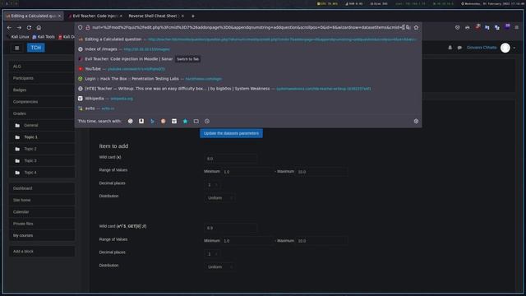Bookmark this page with the star icon
The width and height of the screenshot is (526, 296).
[416, 27]
